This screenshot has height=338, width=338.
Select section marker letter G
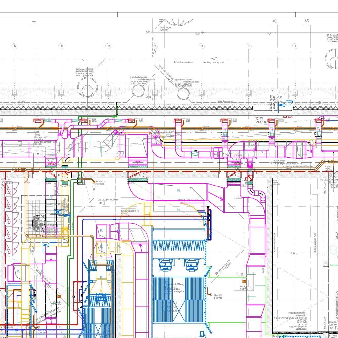pos(307,21)
